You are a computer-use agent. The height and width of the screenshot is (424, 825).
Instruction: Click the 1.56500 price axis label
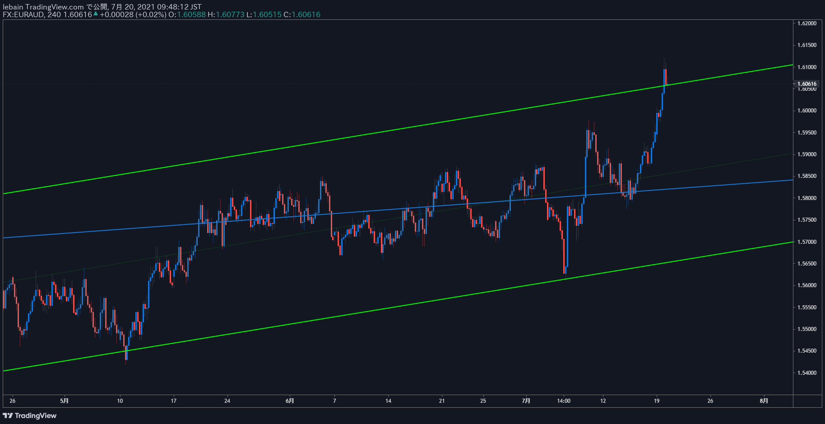pos(807,264)
